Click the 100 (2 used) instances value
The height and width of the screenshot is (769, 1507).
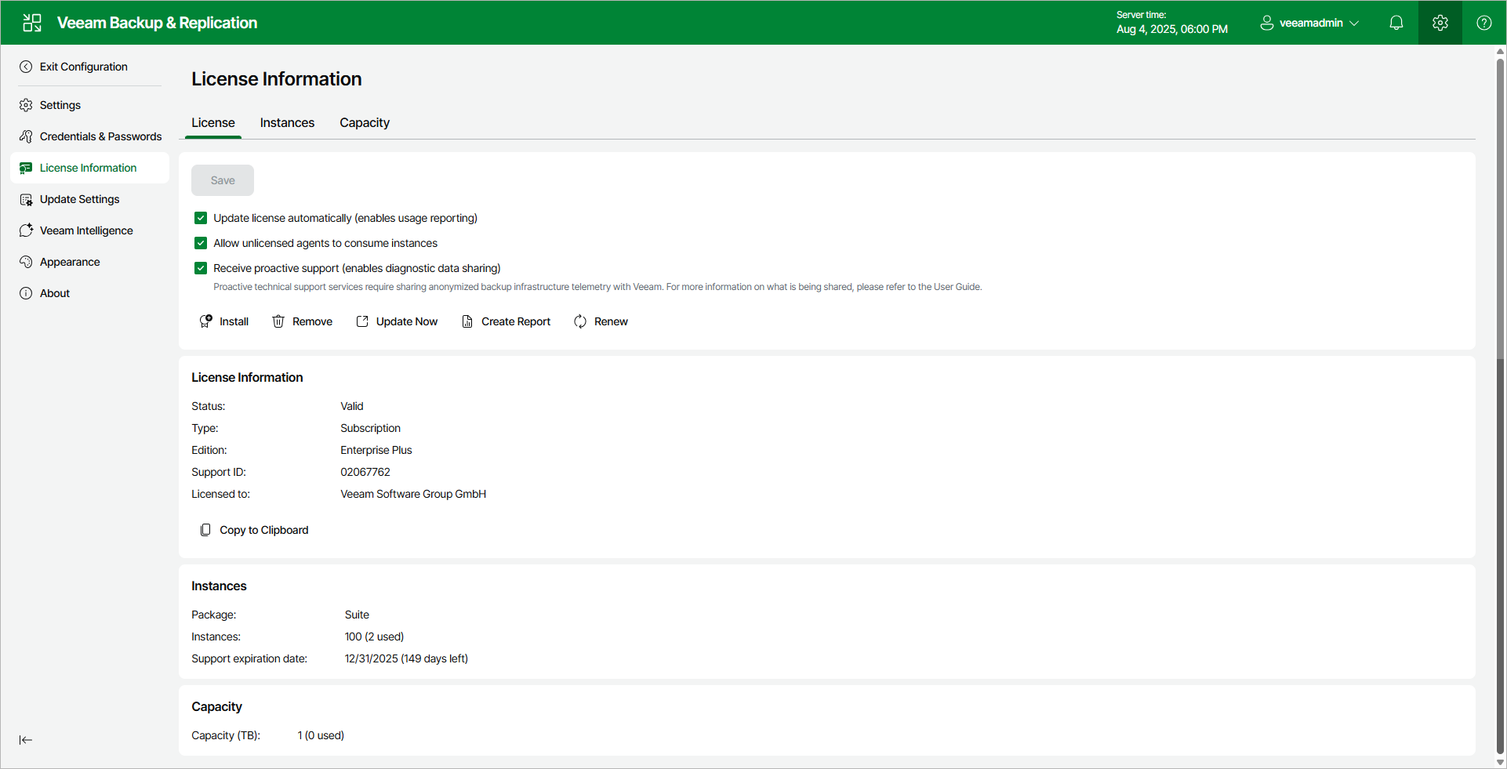[x=374, y=637]
